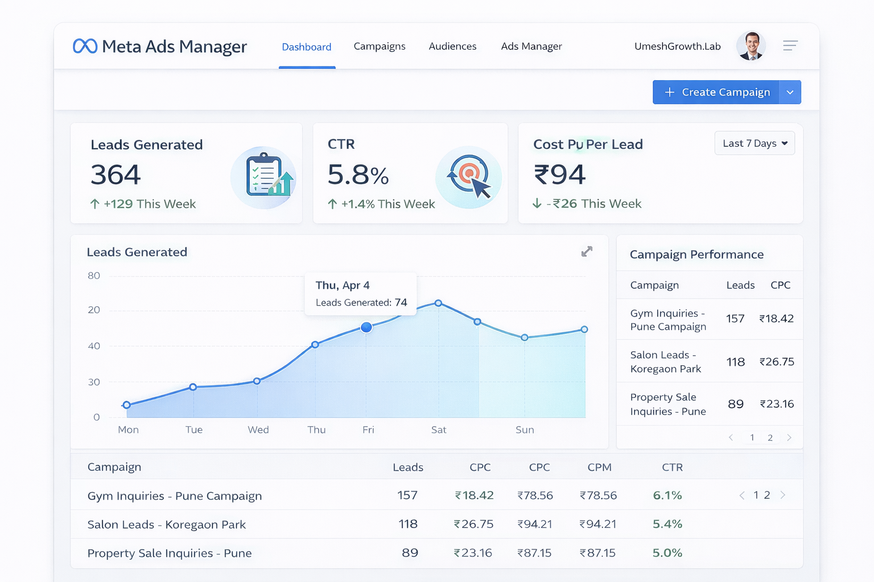This screenshot has height=582, width=874.
Task: Click the user profile avatar
Action: coord(751,46)
